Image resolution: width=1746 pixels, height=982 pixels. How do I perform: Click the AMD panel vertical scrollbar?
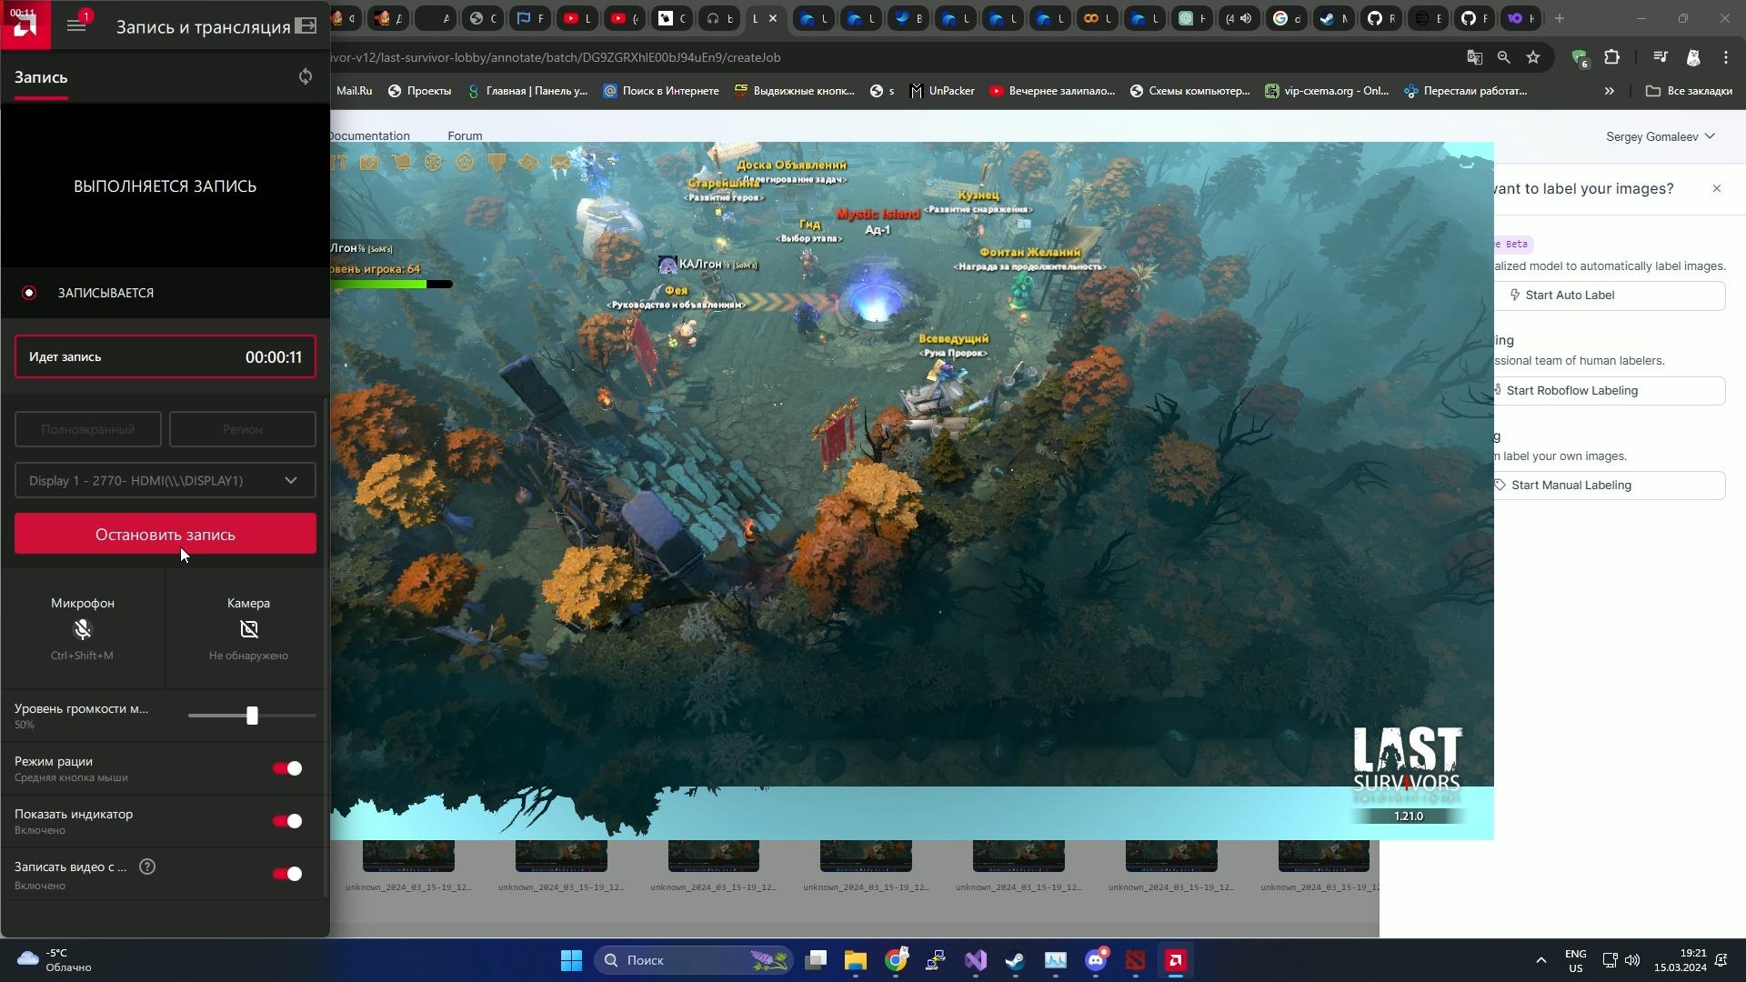pyautogui.click(x=326, y=646)
